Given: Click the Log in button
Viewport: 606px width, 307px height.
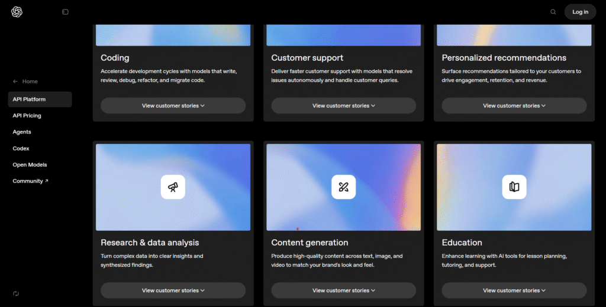Looking at the screenshot, I should click(580, 12).
